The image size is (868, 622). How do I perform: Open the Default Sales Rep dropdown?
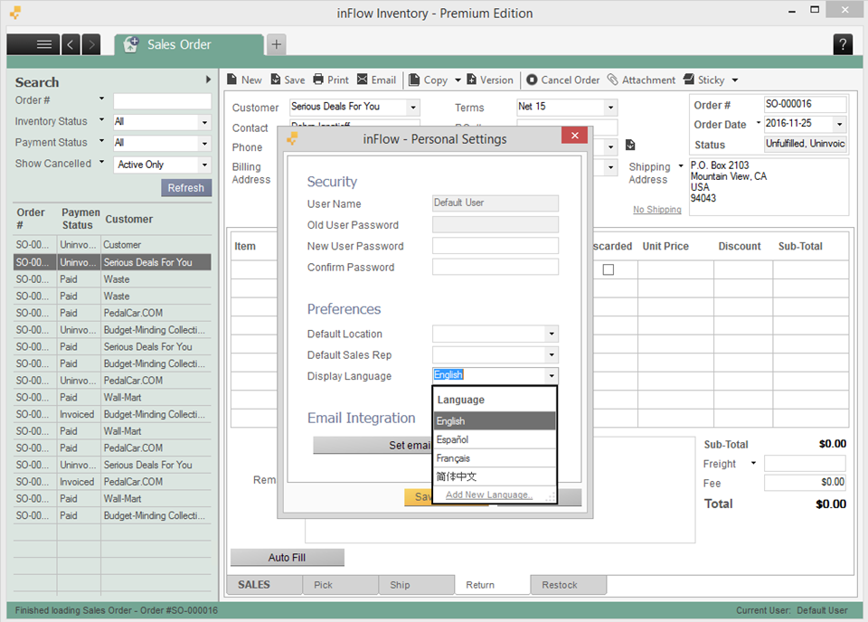(552, 354)
